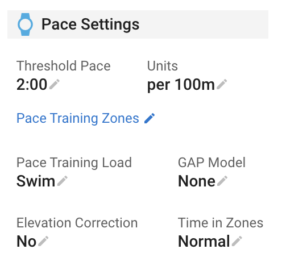
Task: Toggle the Elevation Correction No value
Action: tap(26, 241)
